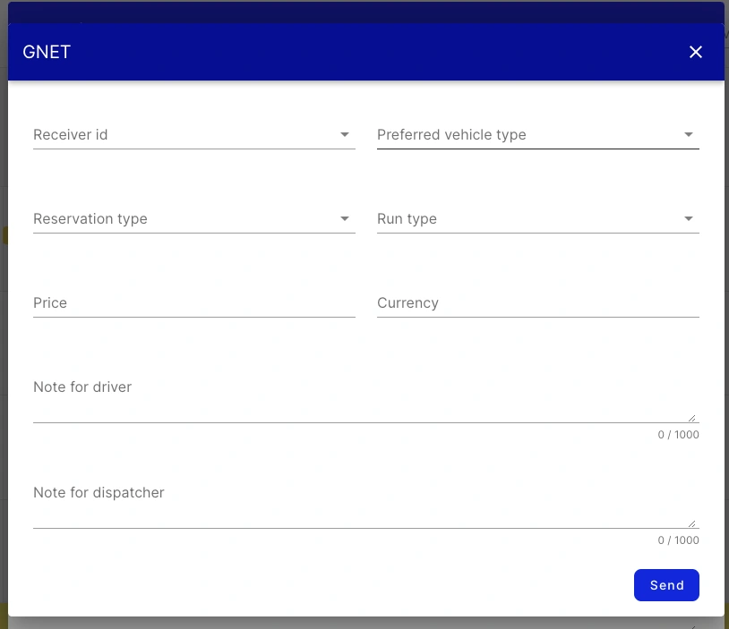Click the GNET title in the header

pyautogui.click(x=47, y=52)
